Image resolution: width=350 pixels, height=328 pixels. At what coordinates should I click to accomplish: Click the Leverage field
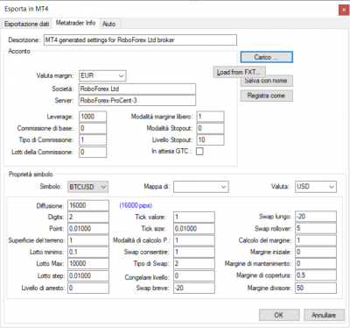(93, 117)
